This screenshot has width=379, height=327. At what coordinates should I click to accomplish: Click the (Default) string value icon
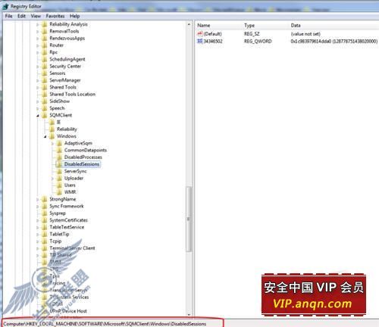200,33
